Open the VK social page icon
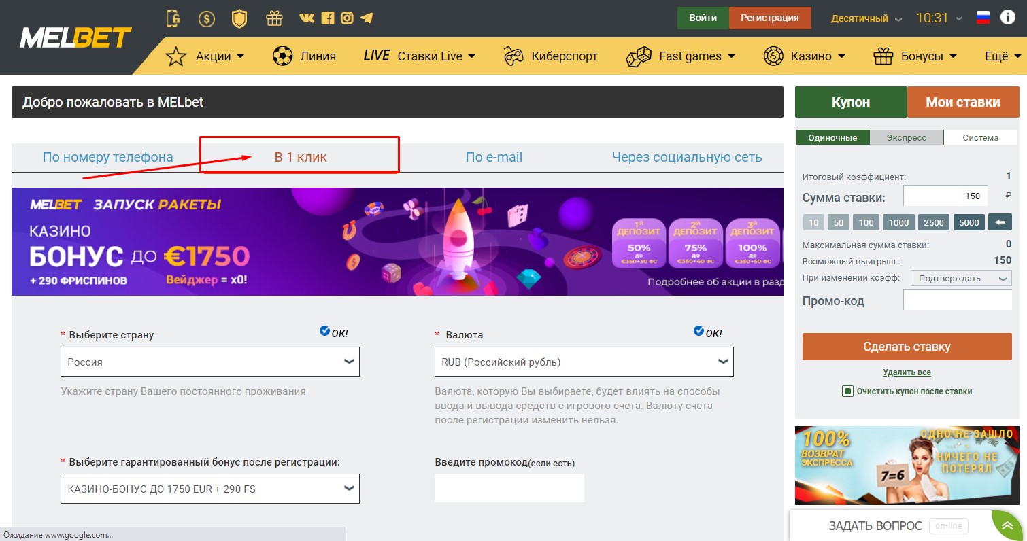Viewport: 1027px width, 541px height. click(307, 18)
